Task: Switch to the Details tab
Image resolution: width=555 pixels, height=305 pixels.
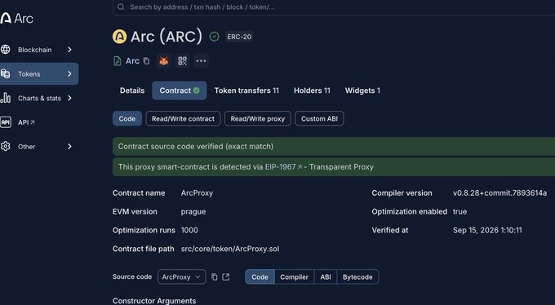Action: tap(132, 91)
